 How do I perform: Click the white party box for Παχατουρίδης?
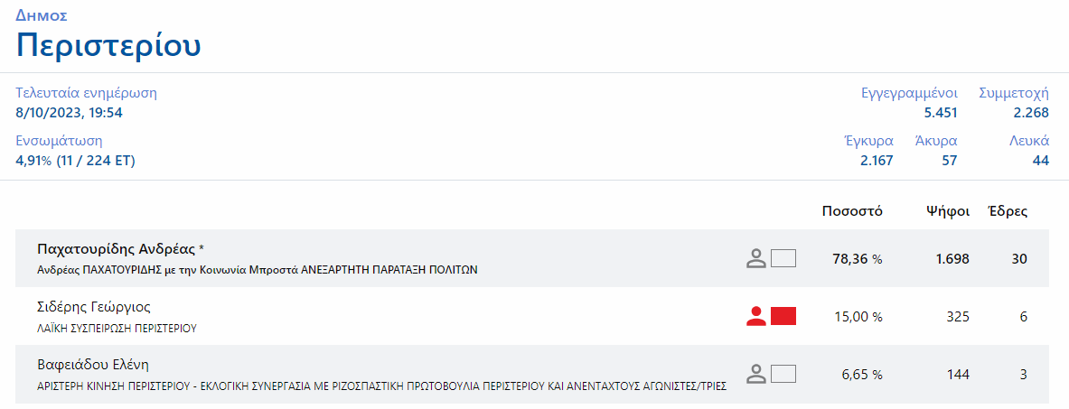783,258
